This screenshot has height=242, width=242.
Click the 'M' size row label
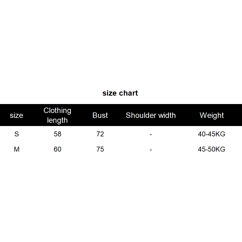tap(17, 149)
